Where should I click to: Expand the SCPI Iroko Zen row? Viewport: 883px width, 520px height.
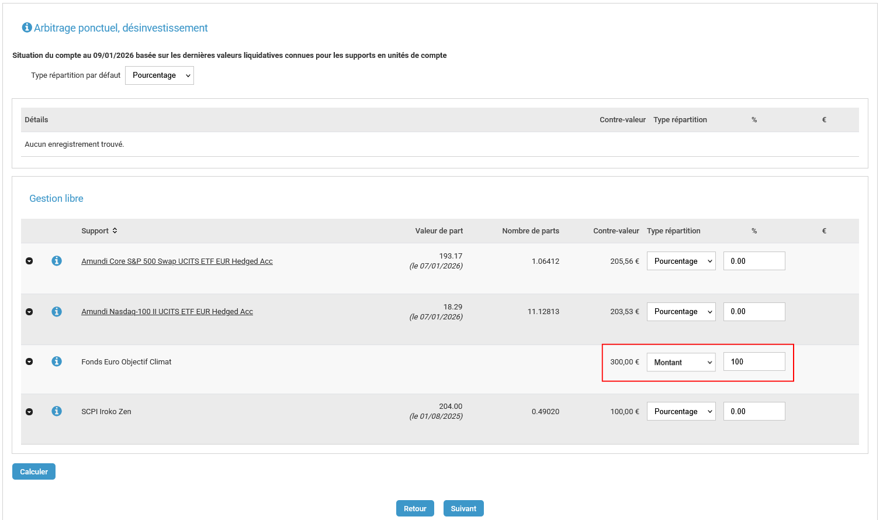(29, 412)
